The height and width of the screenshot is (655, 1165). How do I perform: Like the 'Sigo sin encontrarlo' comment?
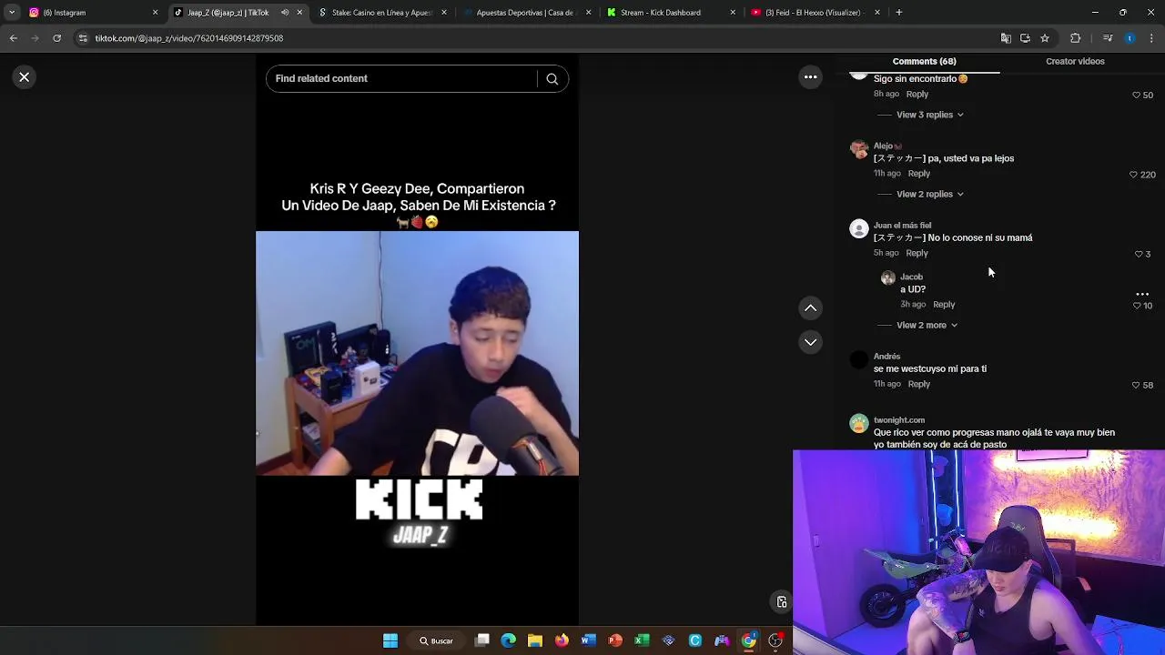point(1135,96)
